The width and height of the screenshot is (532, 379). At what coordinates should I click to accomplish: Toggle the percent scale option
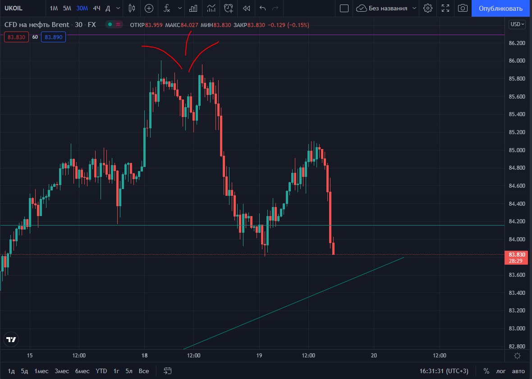(x=486, y=371)
